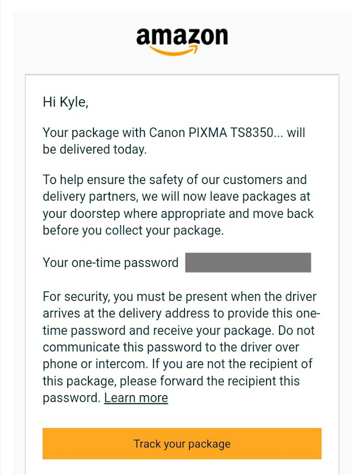This screenshot has height=475, width=364.
Task: Click the orange Amazon smile arrow
Action: click(x=174, y=51)
